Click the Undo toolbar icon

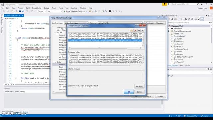(x=27, y=11)
